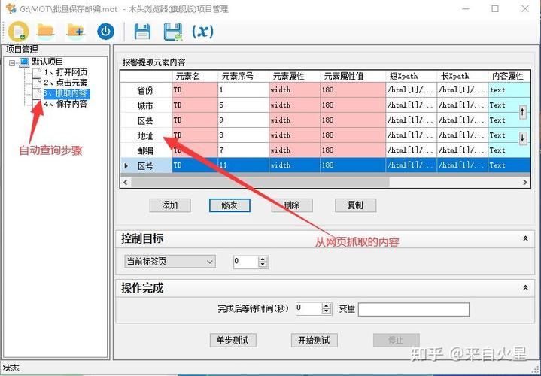Screen dimensions: 541x376
Task: Click the width cell in 省份 row
Action: (295, 90)
